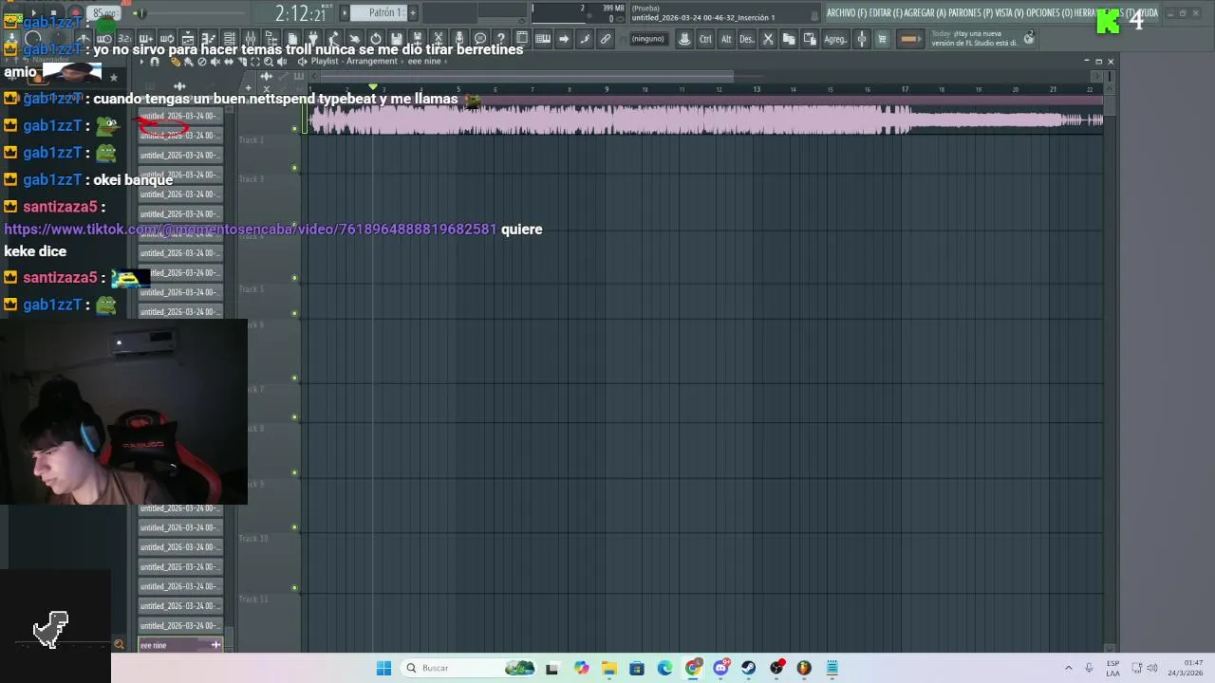
Task: Open the OPCIONES (O) menu
Action: tap(1049, 13)
